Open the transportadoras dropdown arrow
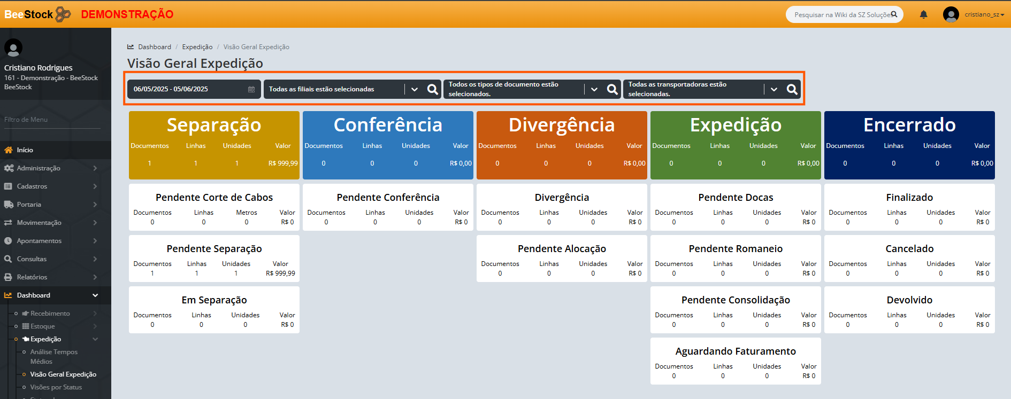Image resolution: width=1011 pixels, height=399 pixels. (x=774, y=89)
